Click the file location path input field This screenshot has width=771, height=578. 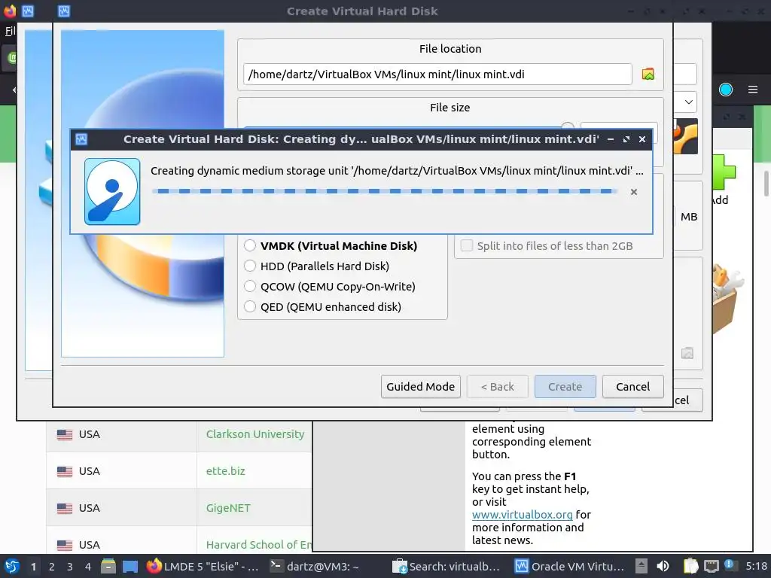(x=437, y=75)
